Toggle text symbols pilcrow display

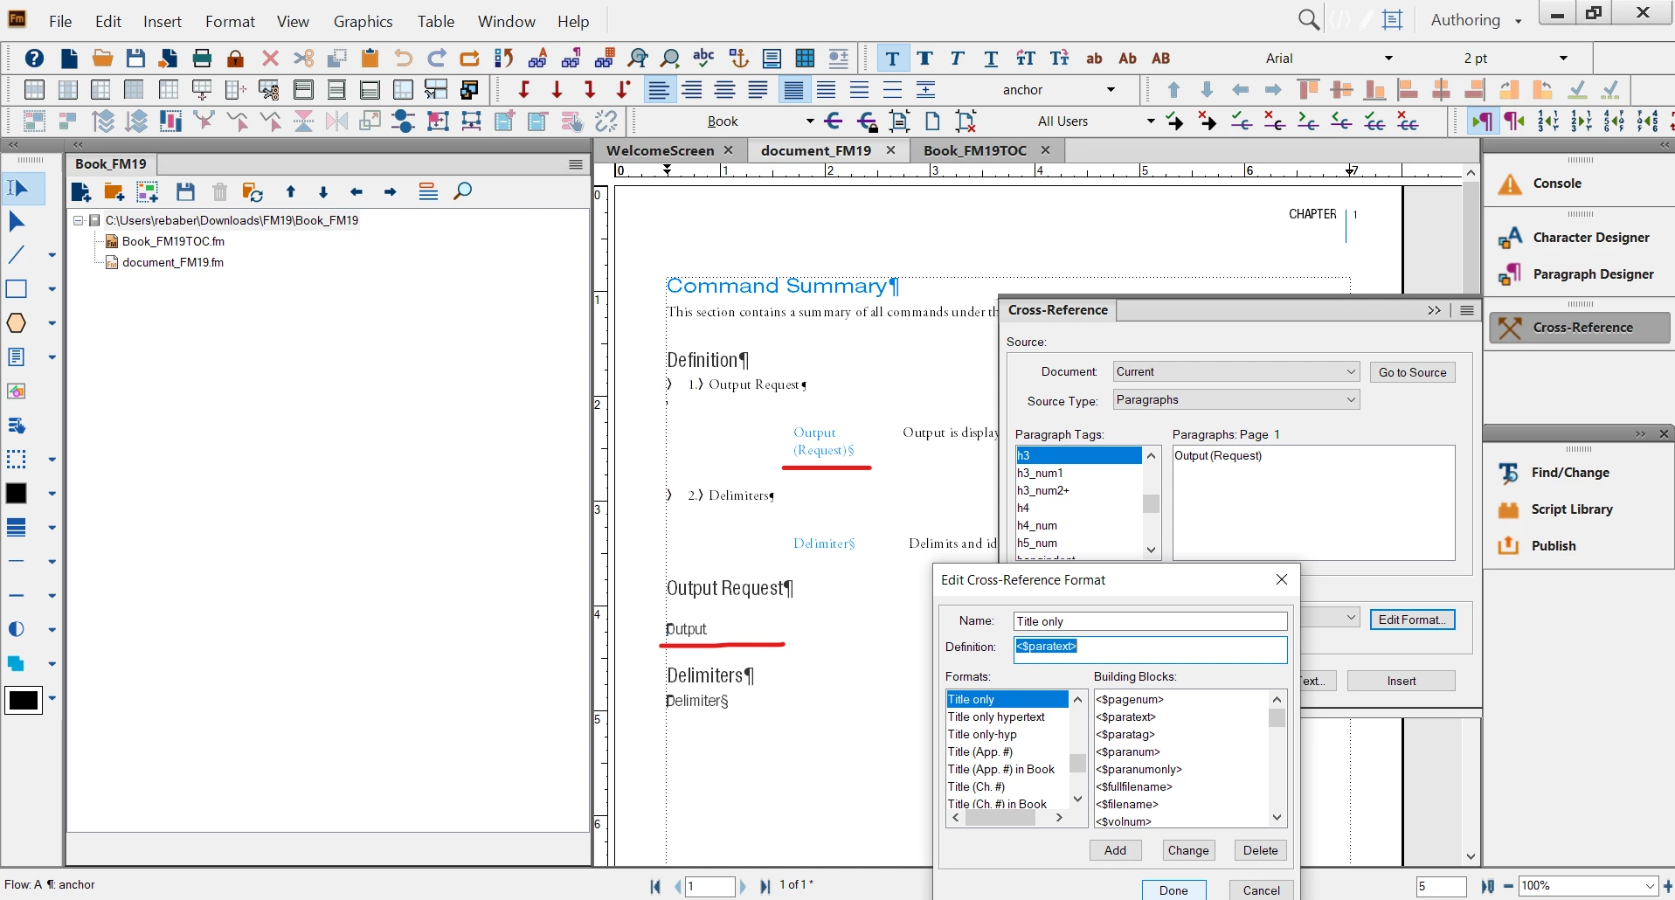(x=1482, y=121)
